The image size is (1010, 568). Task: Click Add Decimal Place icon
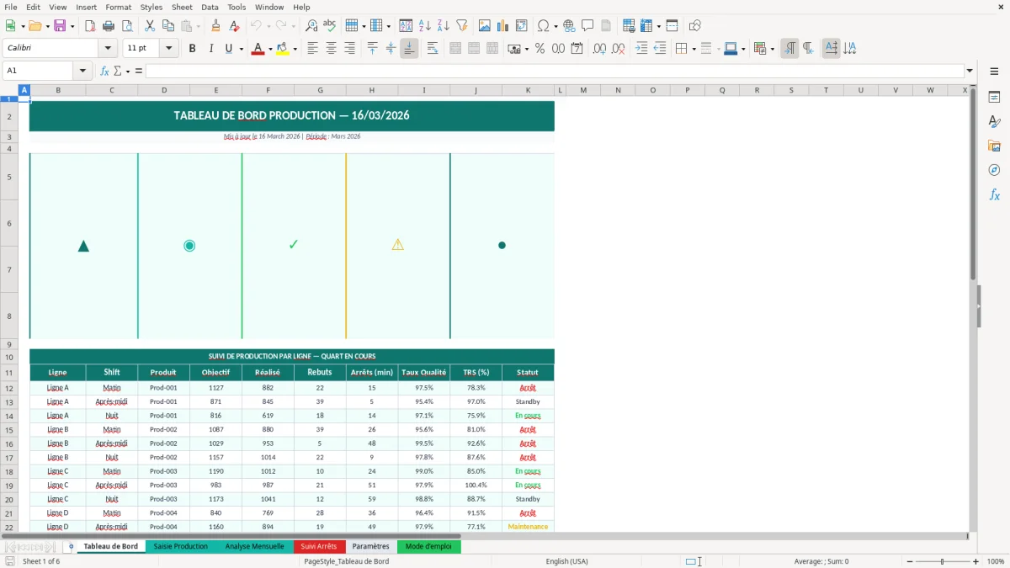click(x=600, y=49)
